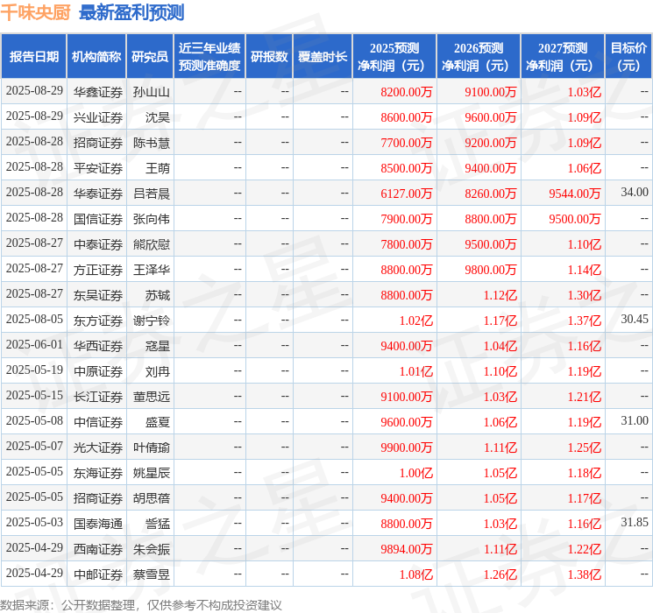Select 华鑫证券 institution cell

pos(98,92)
